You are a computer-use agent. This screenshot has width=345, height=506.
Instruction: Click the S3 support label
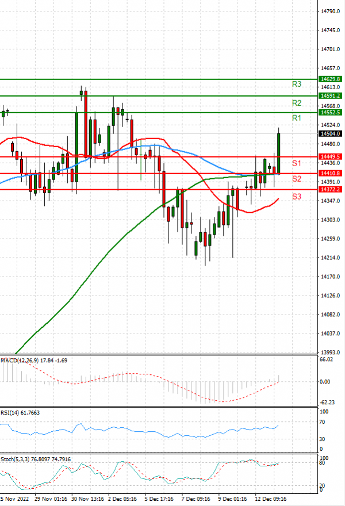(296, 197)
